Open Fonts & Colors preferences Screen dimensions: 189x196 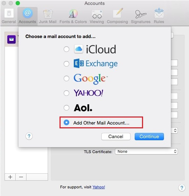coord(73,16)
